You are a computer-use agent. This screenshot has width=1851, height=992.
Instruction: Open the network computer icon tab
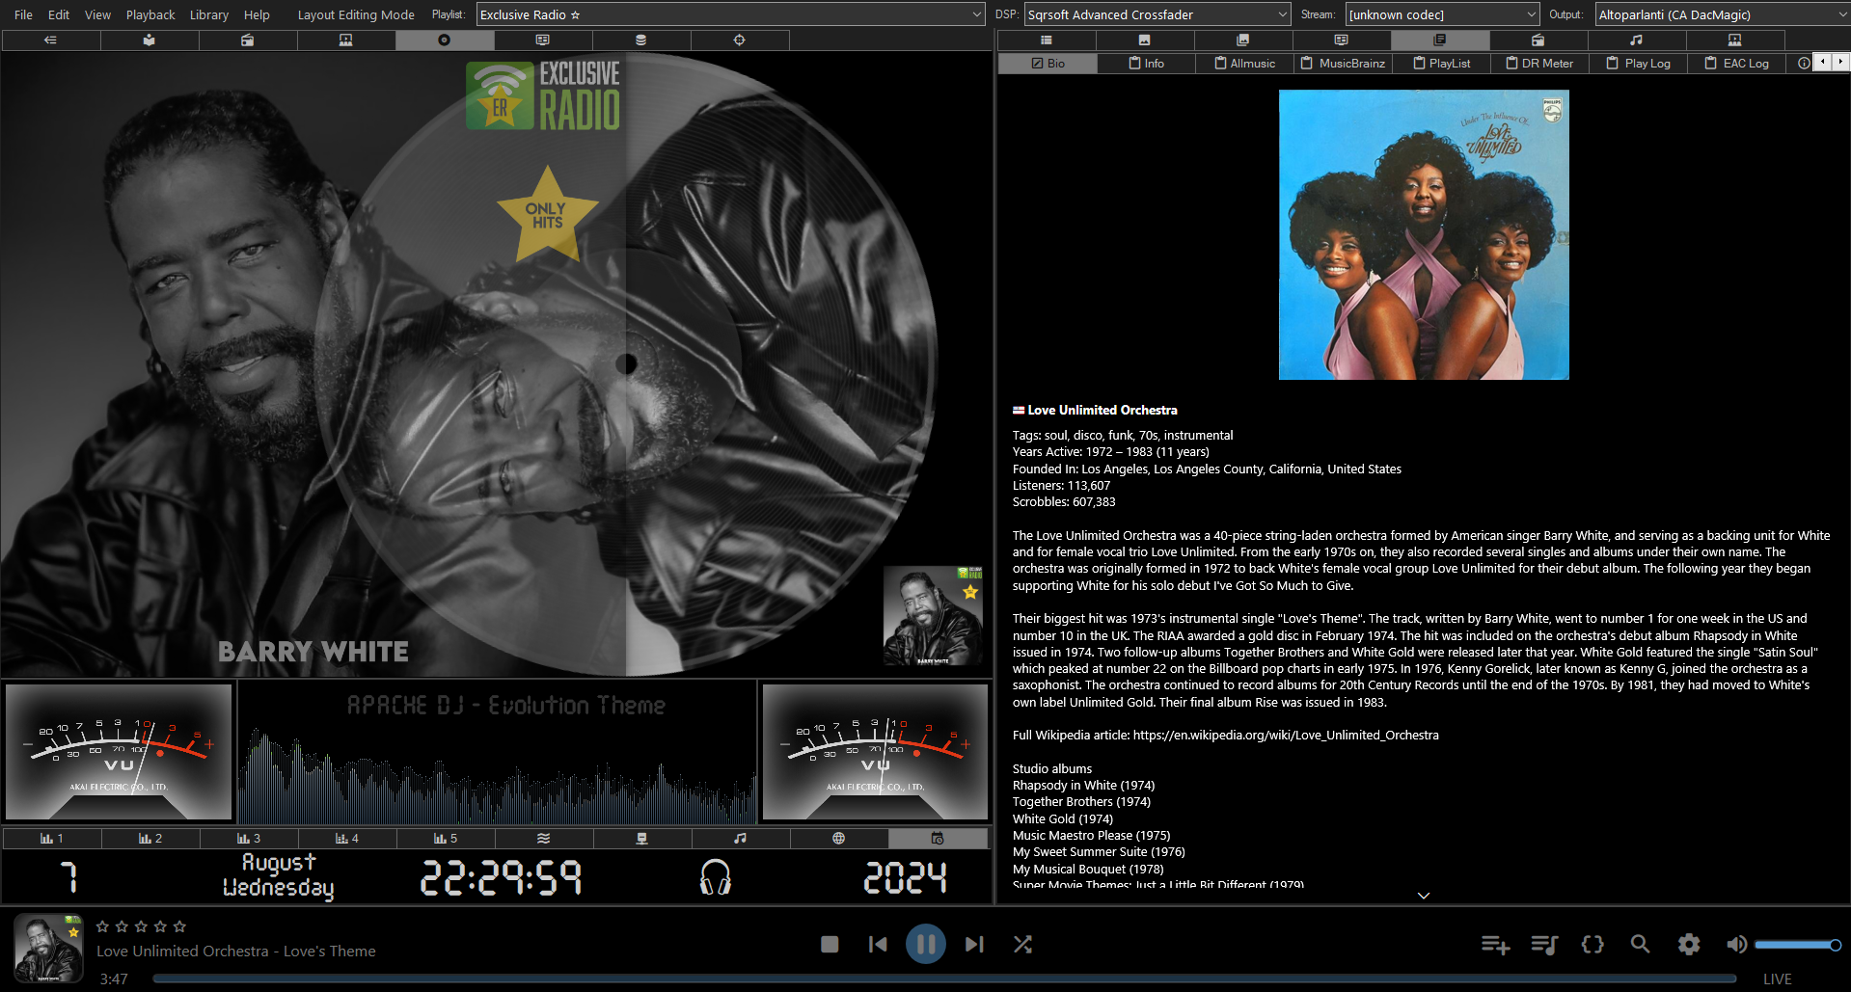point(641,839)
